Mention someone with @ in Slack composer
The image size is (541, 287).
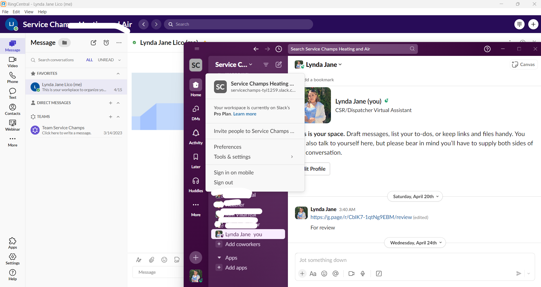point(335,273)
